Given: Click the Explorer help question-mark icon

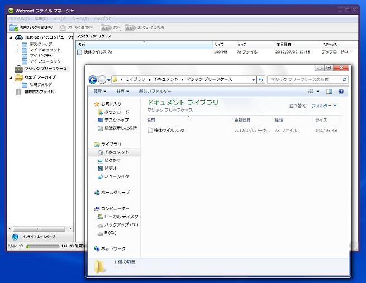Looking at the screenshot, I should [341, 92].
